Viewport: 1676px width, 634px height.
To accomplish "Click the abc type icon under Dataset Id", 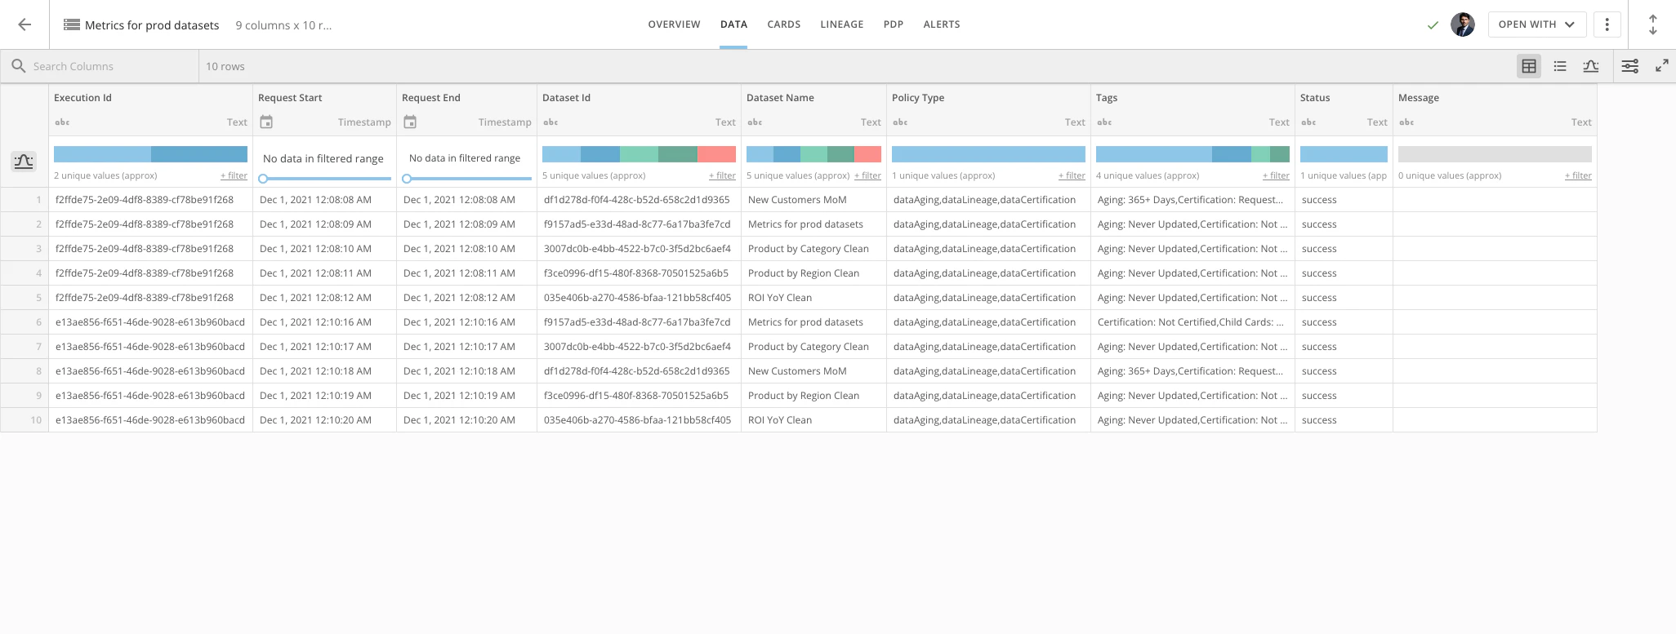I will 550,122.
